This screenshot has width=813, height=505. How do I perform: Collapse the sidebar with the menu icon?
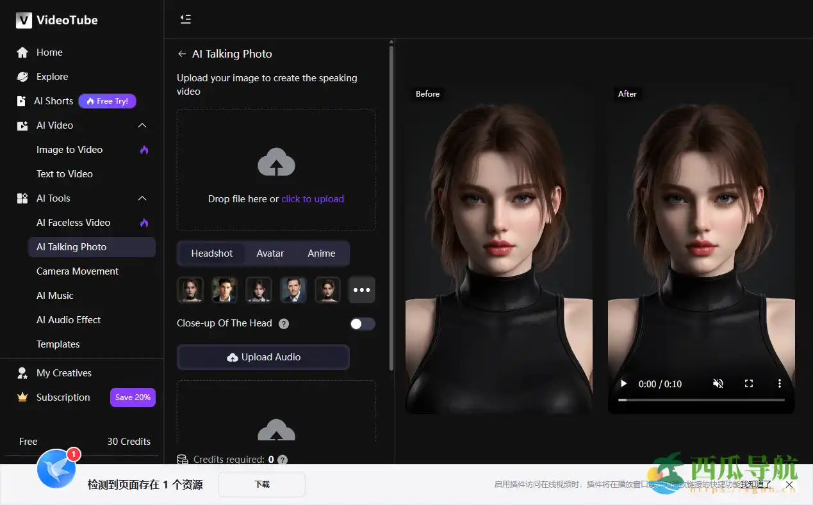186,19
